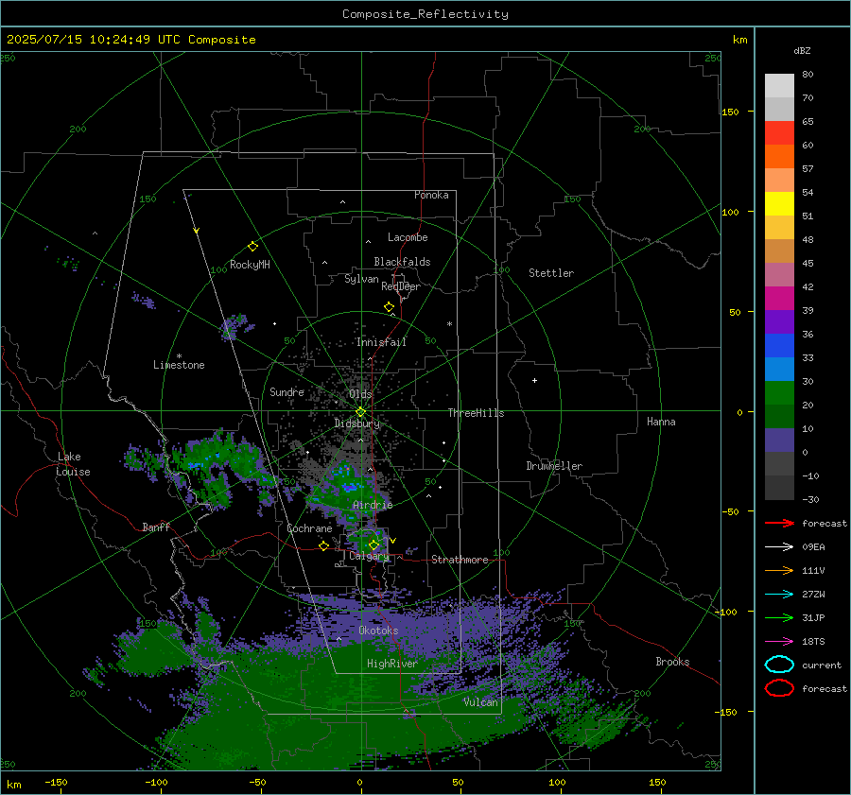Click the yellow diamond marker at Calgary
This screenshot has height=795, width=851.
(x=373, y=544)
